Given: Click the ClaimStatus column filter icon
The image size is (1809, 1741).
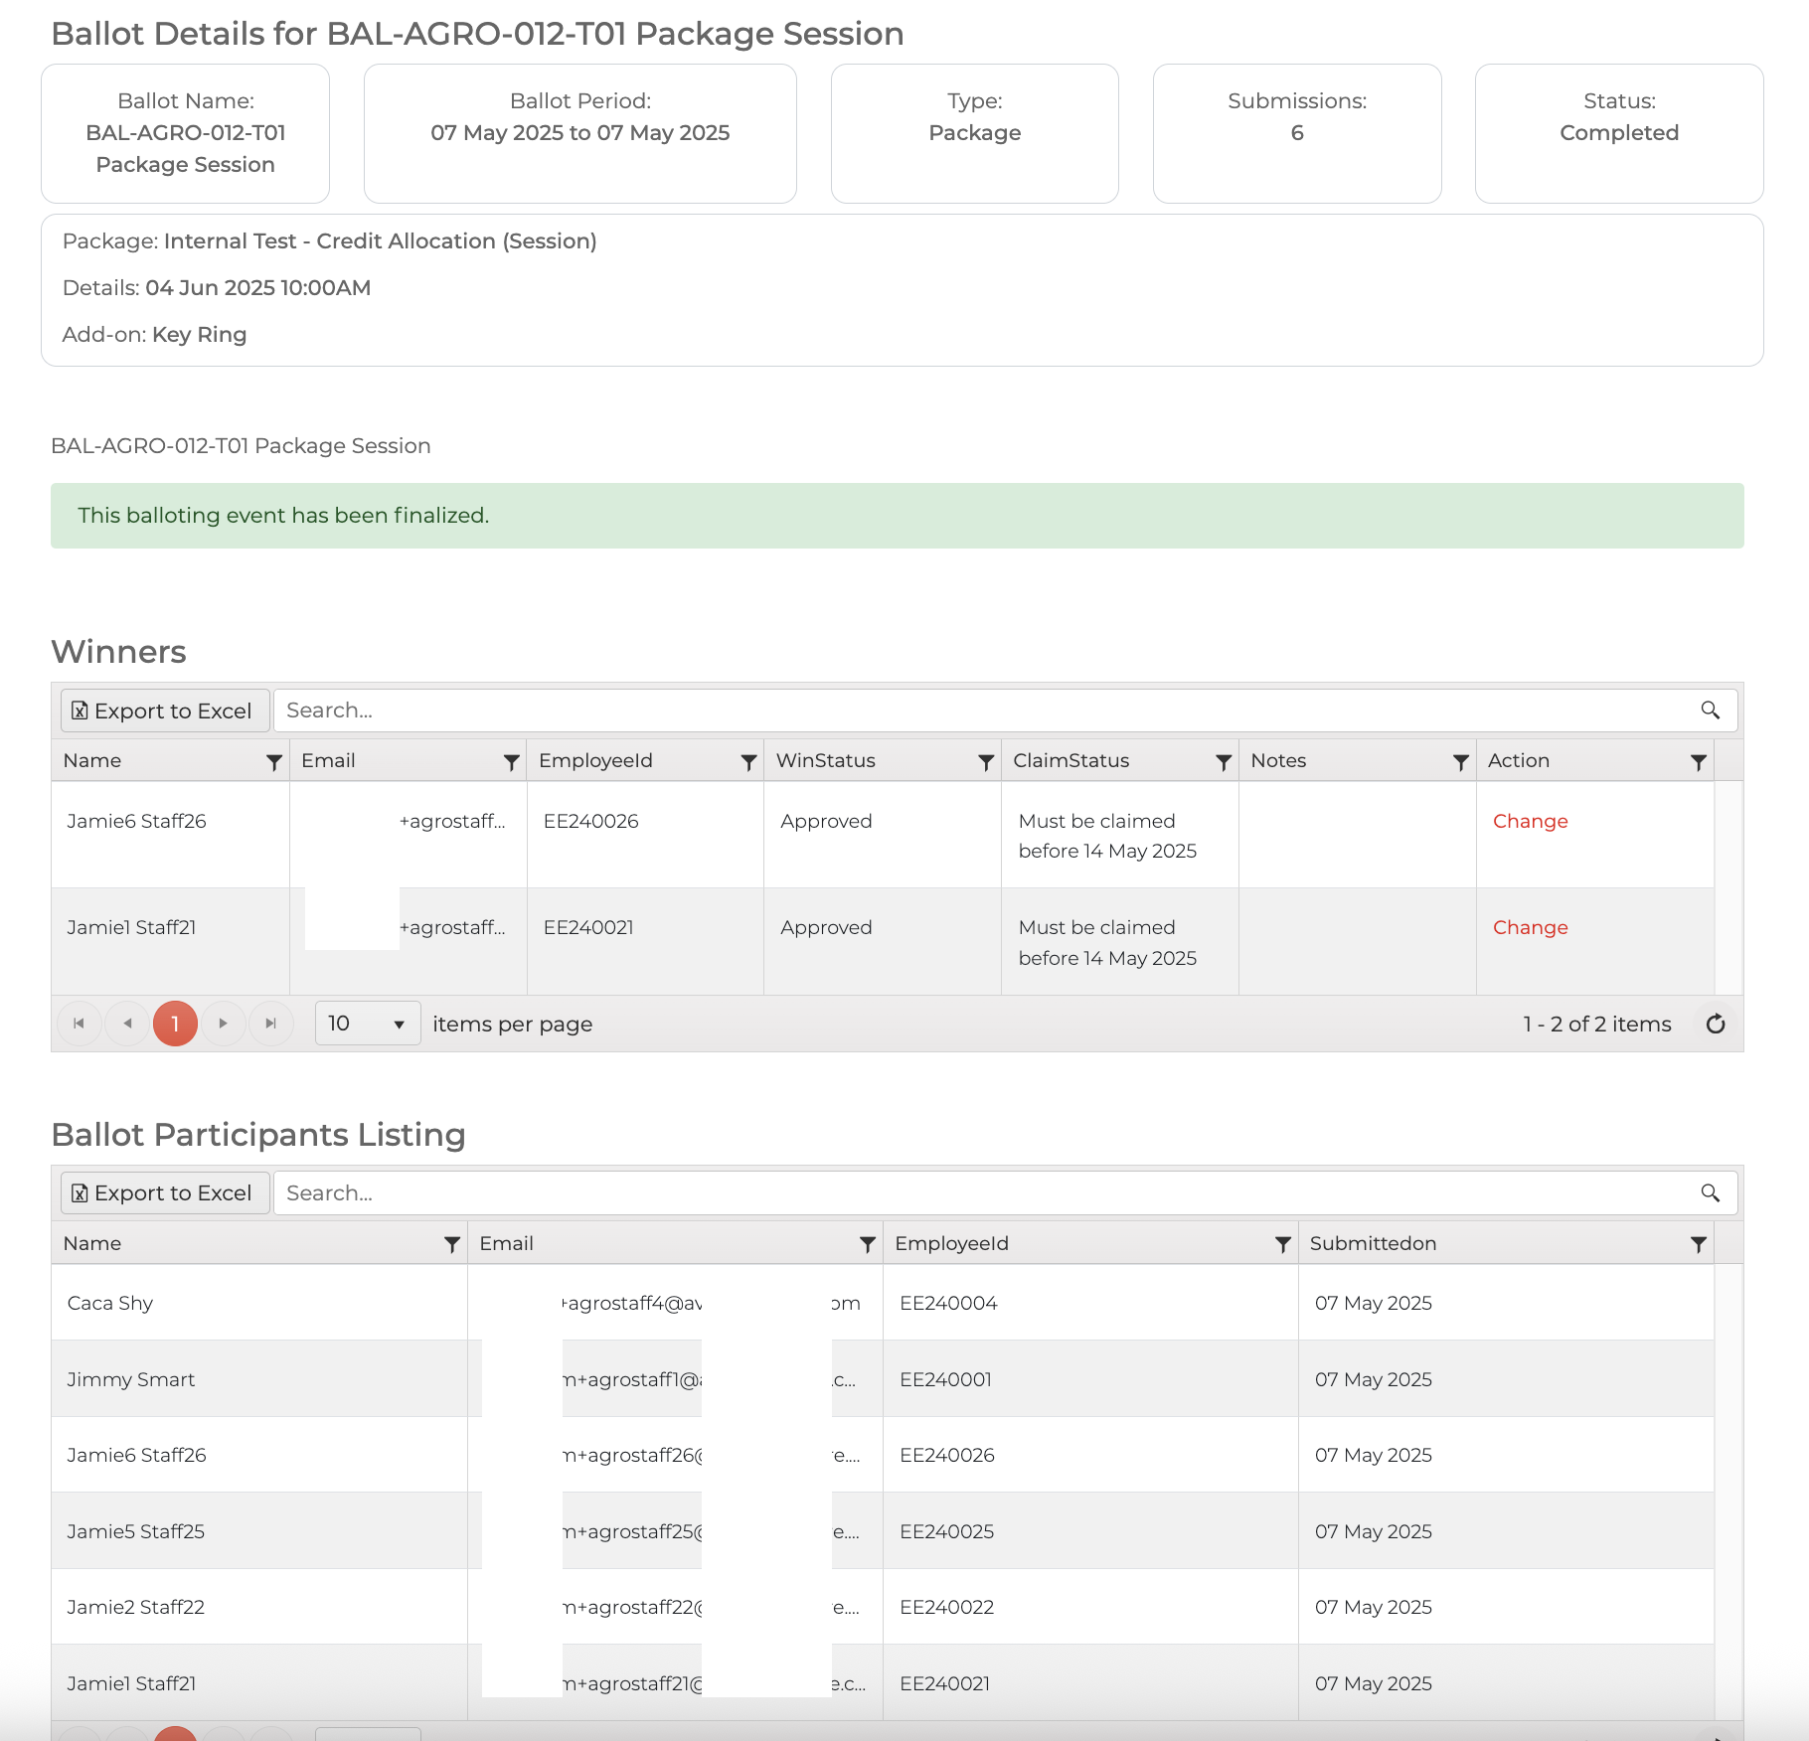Looking at the screenshot, I should (x=1223, y=762).
